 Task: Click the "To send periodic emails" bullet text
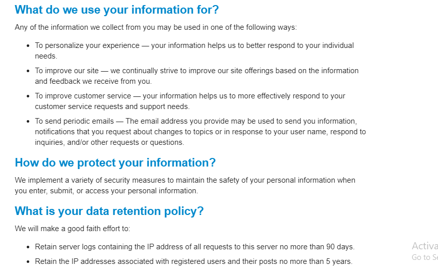(74, 121)
